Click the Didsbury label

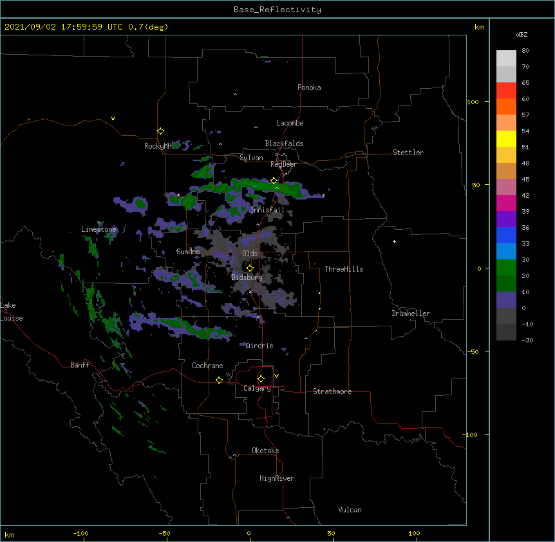pyautogui.click(x=247, y=277)
